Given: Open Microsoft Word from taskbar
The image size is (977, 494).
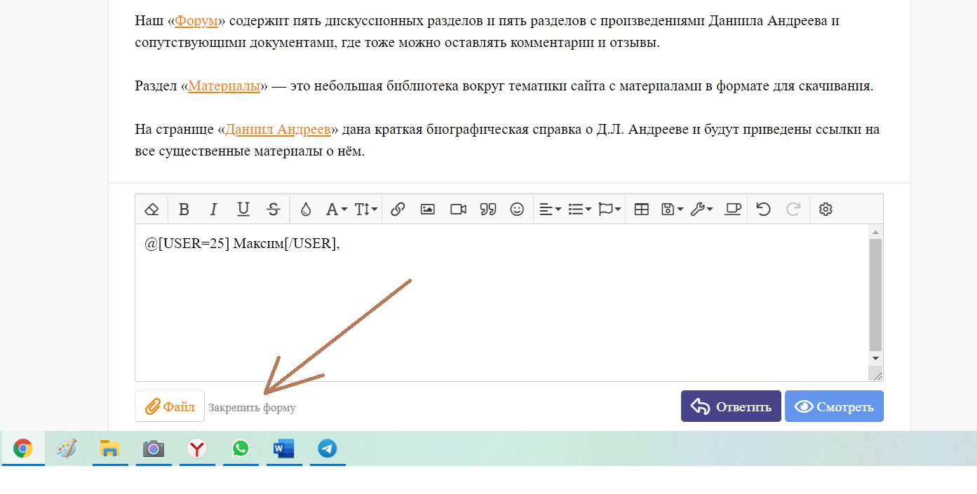Looking at the screenshot, I should (x=284, y=448).
